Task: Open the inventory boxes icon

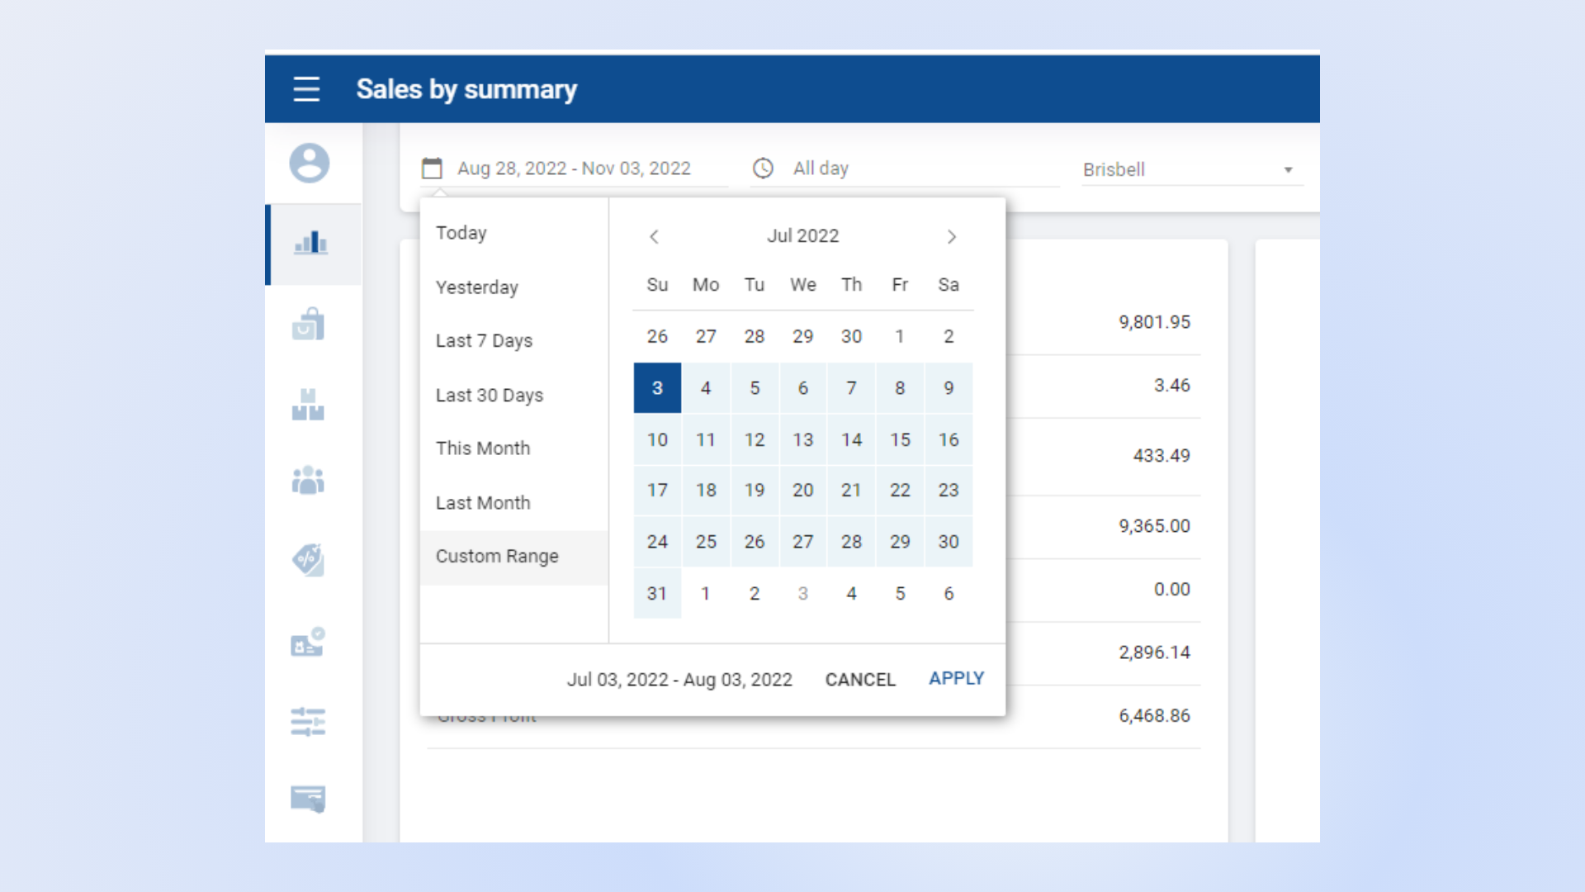Action: click(x=308, y=405)
